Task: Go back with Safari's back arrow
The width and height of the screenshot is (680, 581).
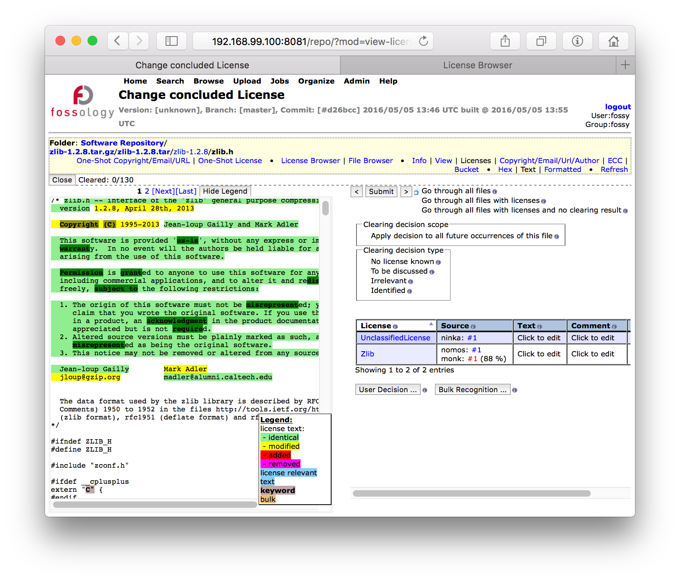Action: tap(118, 41)
